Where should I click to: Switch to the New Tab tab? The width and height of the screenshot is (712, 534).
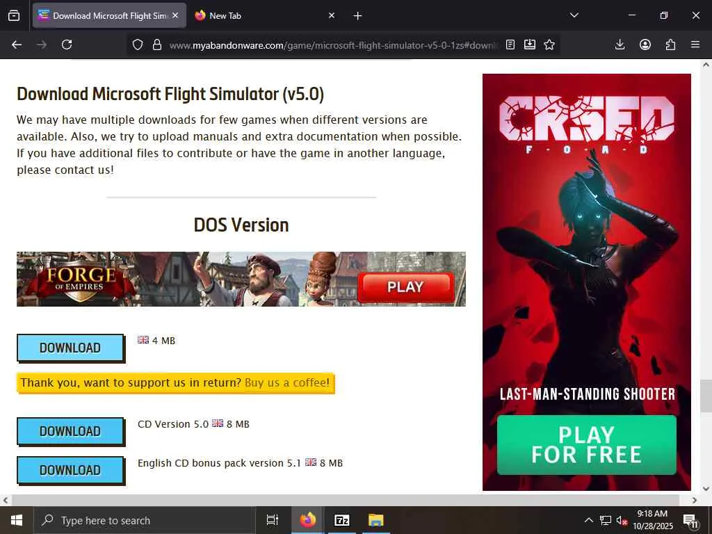(265, 15)
